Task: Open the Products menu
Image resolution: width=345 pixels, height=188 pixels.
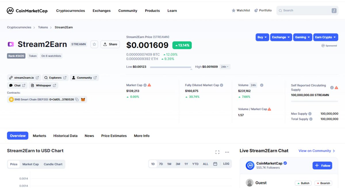Action: click(x=152, y=11)
